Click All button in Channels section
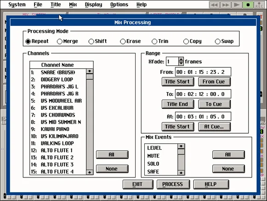The width and height of the screenshot is (267, 201). pos(112,154)
